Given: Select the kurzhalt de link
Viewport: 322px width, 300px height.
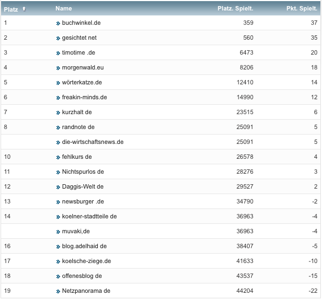Looking at the screenshot, I should 77,112.
